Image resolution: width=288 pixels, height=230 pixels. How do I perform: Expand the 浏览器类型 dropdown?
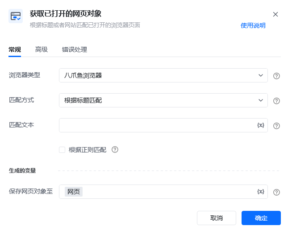tap(163, 75)
